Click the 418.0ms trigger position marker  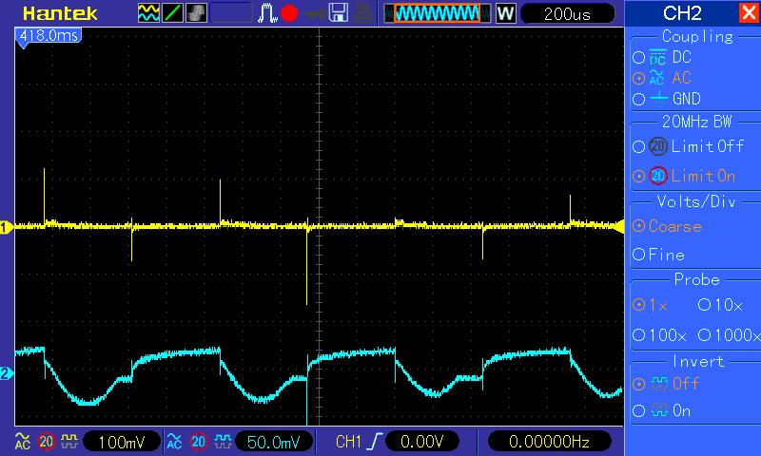[x=49, y=36]
